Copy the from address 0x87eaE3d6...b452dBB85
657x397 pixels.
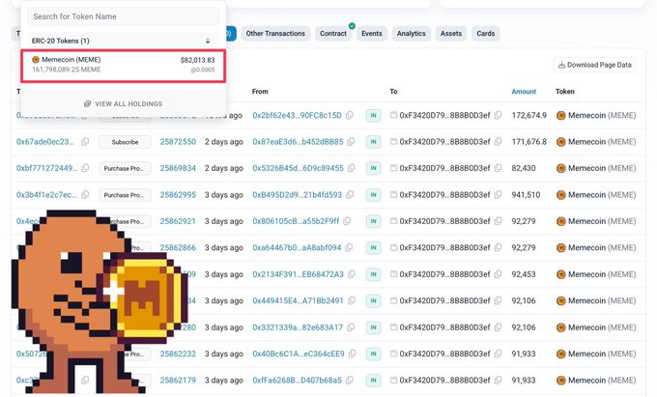click(x=351, y=142)
